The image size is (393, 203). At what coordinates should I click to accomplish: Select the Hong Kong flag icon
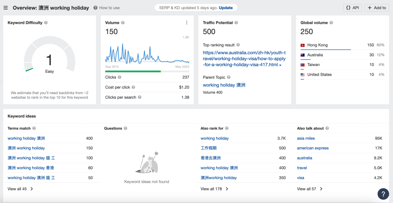303,45
